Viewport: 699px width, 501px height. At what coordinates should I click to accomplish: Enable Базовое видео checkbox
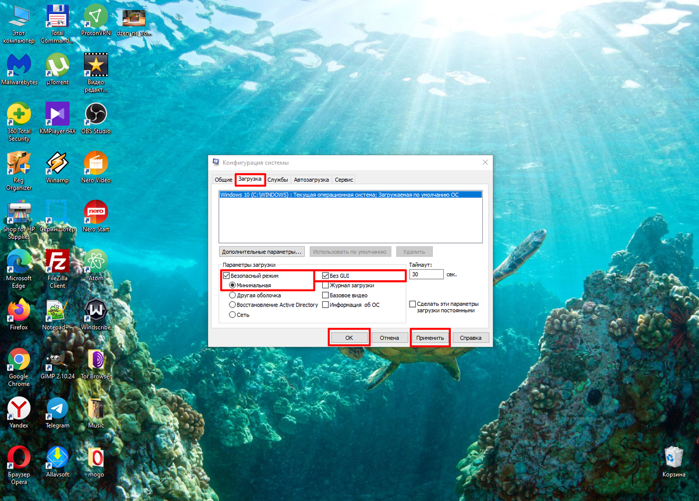tap(326, 295)
